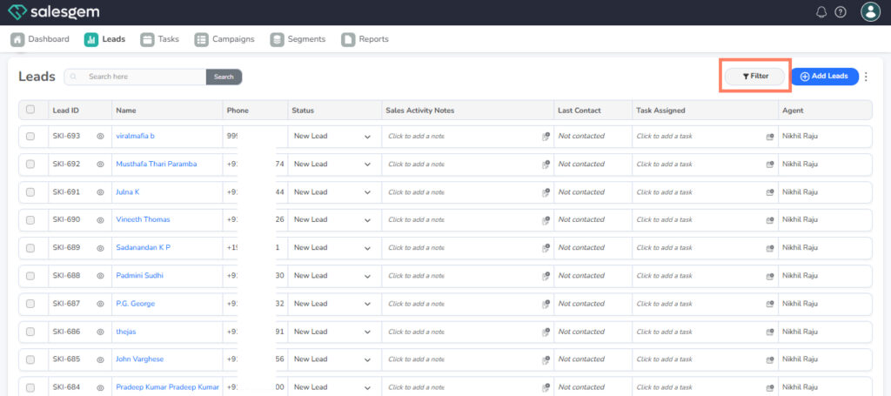
Task: Open the user profile avatar
Action: coord(869,12)
